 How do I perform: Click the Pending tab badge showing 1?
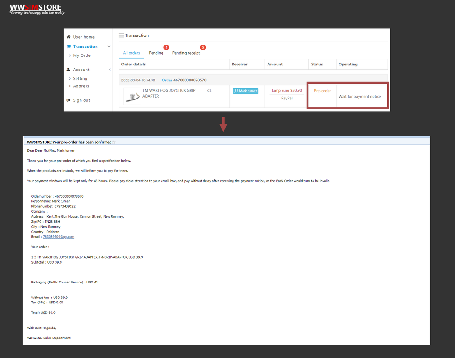pyautogui.click(x=166, y=47)
